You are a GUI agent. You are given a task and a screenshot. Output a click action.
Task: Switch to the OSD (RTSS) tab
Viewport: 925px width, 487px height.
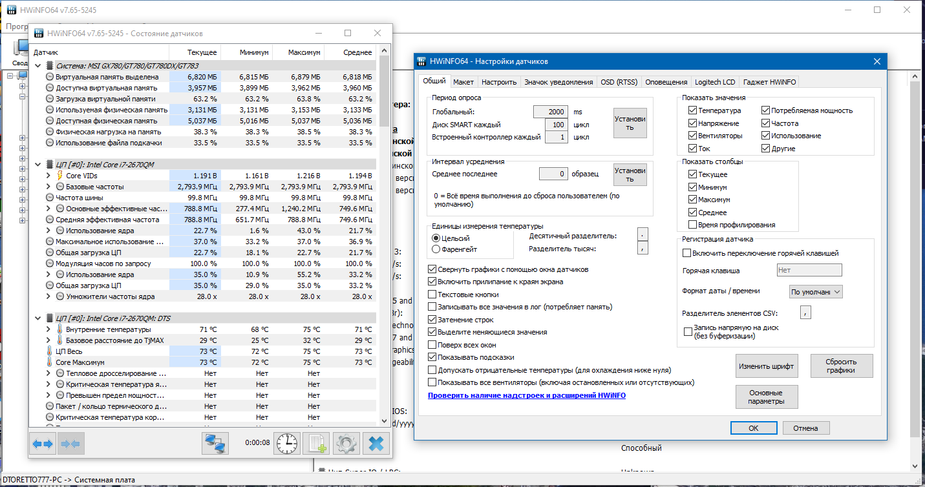pos(619,82)
